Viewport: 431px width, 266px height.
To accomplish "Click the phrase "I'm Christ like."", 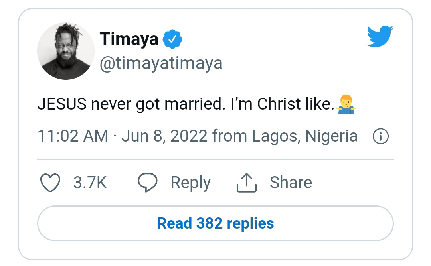I will point(280,104).
